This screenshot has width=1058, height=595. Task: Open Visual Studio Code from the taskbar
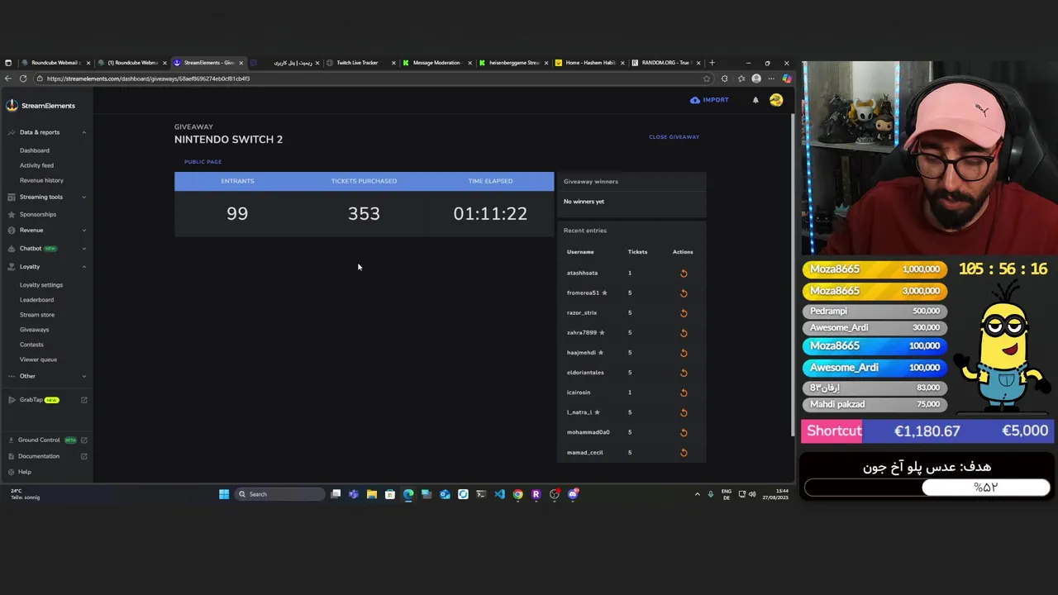point(499,494)
